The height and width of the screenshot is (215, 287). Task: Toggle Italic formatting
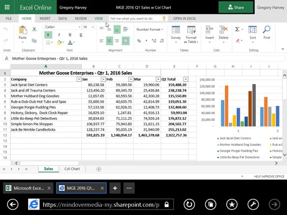click(x=59, y=35)
